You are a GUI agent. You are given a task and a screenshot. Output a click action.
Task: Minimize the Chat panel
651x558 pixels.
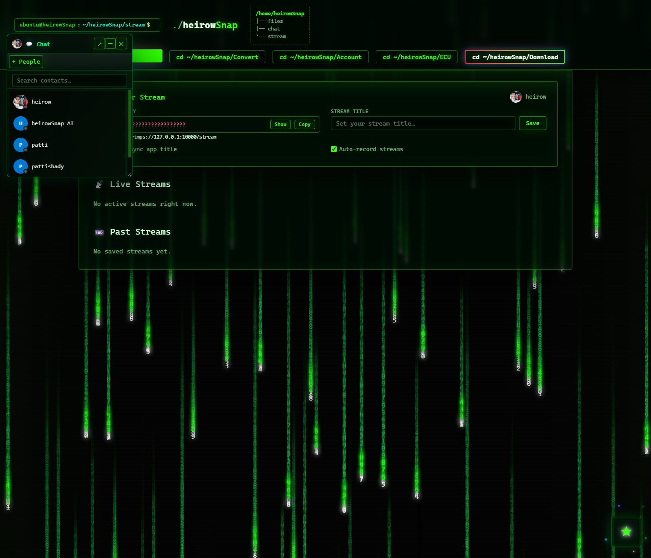point(110,44)
